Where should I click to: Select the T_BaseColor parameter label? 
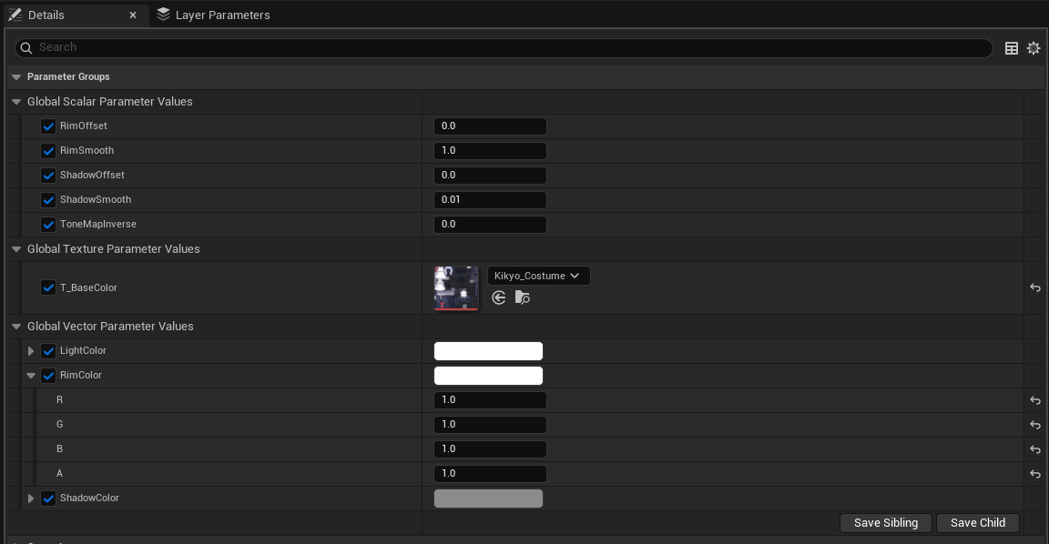click(x=88, y=287)
